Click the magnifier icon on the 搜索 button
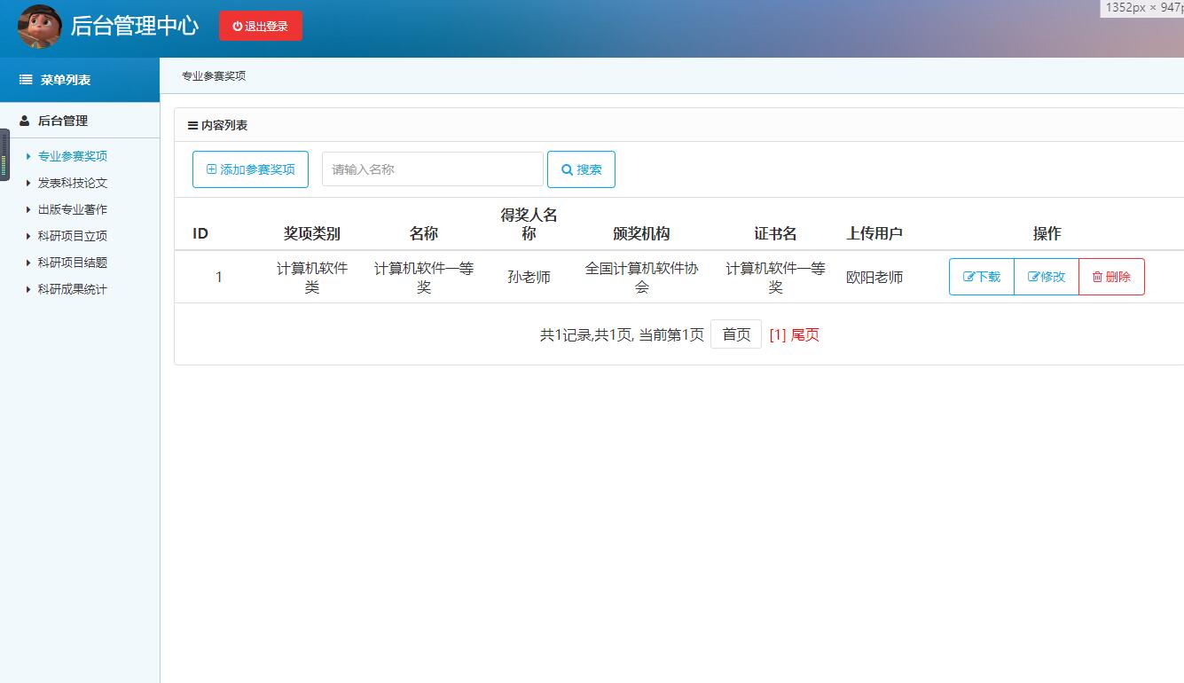The width and height of the screenshot is (1184, 683). (x=566, y=169)
